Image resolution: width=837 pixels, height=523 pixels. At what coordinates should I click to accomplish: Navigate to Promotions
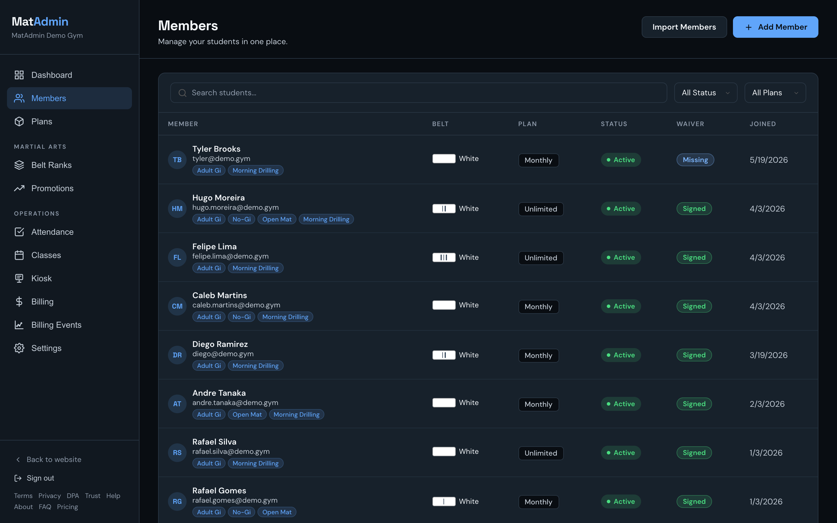(x=69, y=188)
